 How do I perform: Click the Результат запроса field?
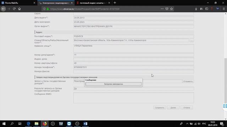(x=133, y=89)
